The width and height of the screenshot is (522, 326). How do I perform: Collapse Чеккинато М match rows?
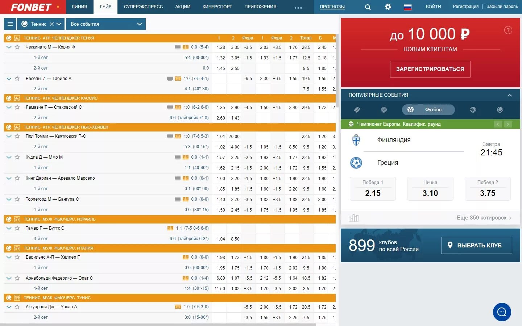pyautogui.click(x=9, y=47)
